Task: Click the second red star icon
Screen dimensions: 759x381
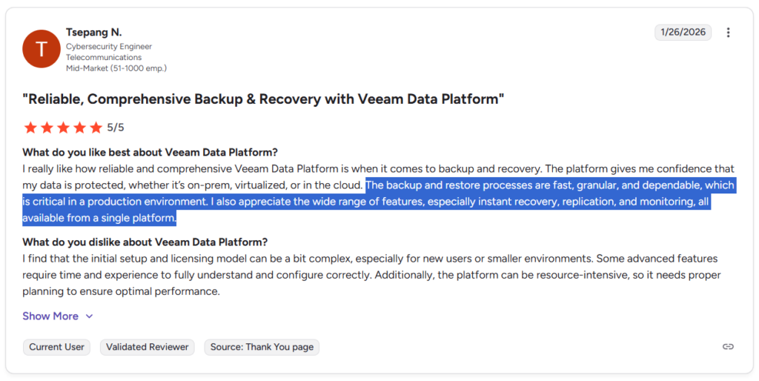Action: [47, 127]
